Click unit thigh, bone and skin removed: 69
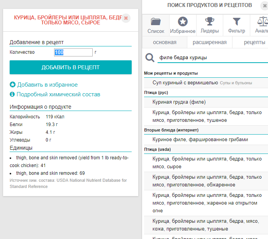This screenshot has width=268, height=239. 51,173
